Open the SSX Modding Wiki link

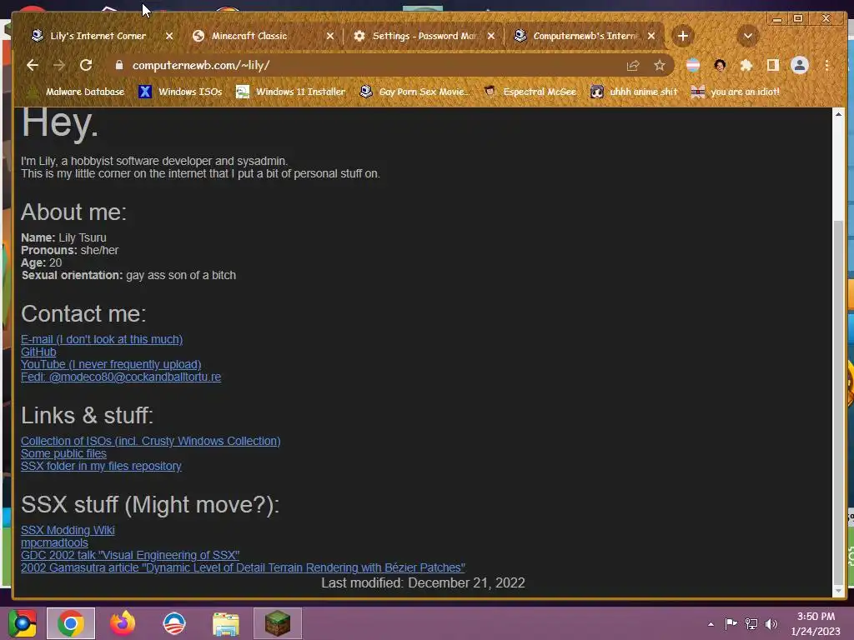68,530
